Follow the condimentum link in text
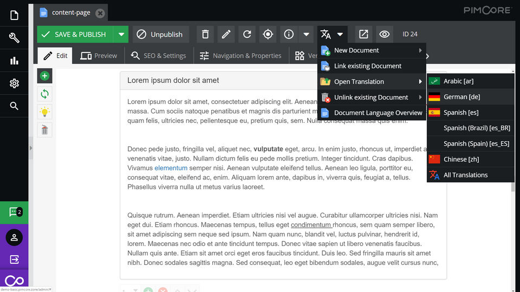This screenshot has height=292, width=520. pyautogui.click(x=311, y=225)
